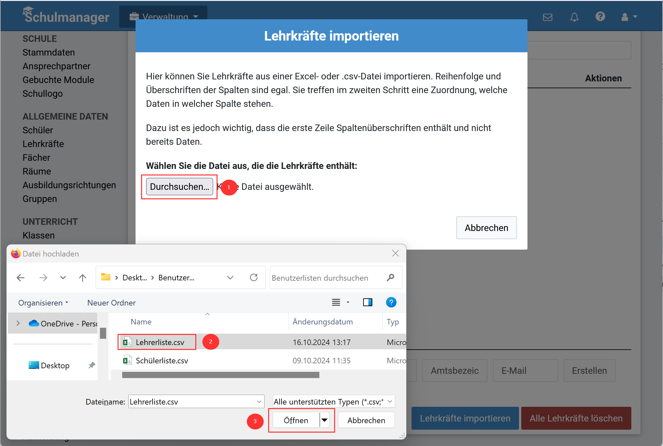Screen dimensions: 663x446
Task: Open the Dateiname dropdown arrow
Action: pos(259,402)
